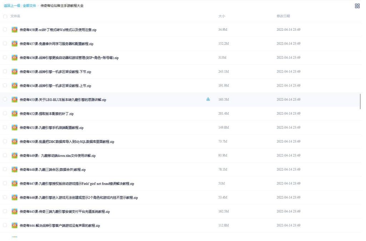Viewport: 366px width, 241px height.
Task: Click zip icon of 传奇帮455课 file
Action: pos(14,71)
